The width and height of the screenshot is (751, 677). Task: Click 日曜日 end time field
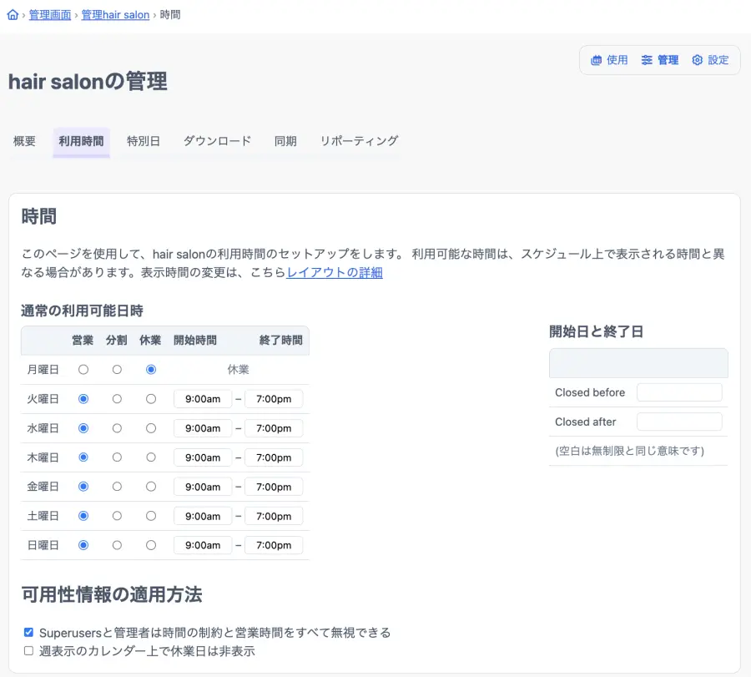(x=274, y=545)
